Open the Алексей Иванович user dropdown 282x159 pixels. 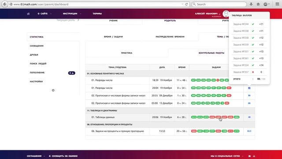[x=208, y=14]
